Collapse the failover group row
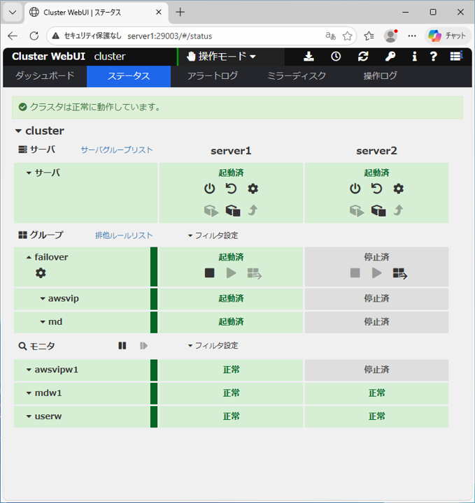The image size is (475, 503). pyautogui.click(x=29, y=257)
